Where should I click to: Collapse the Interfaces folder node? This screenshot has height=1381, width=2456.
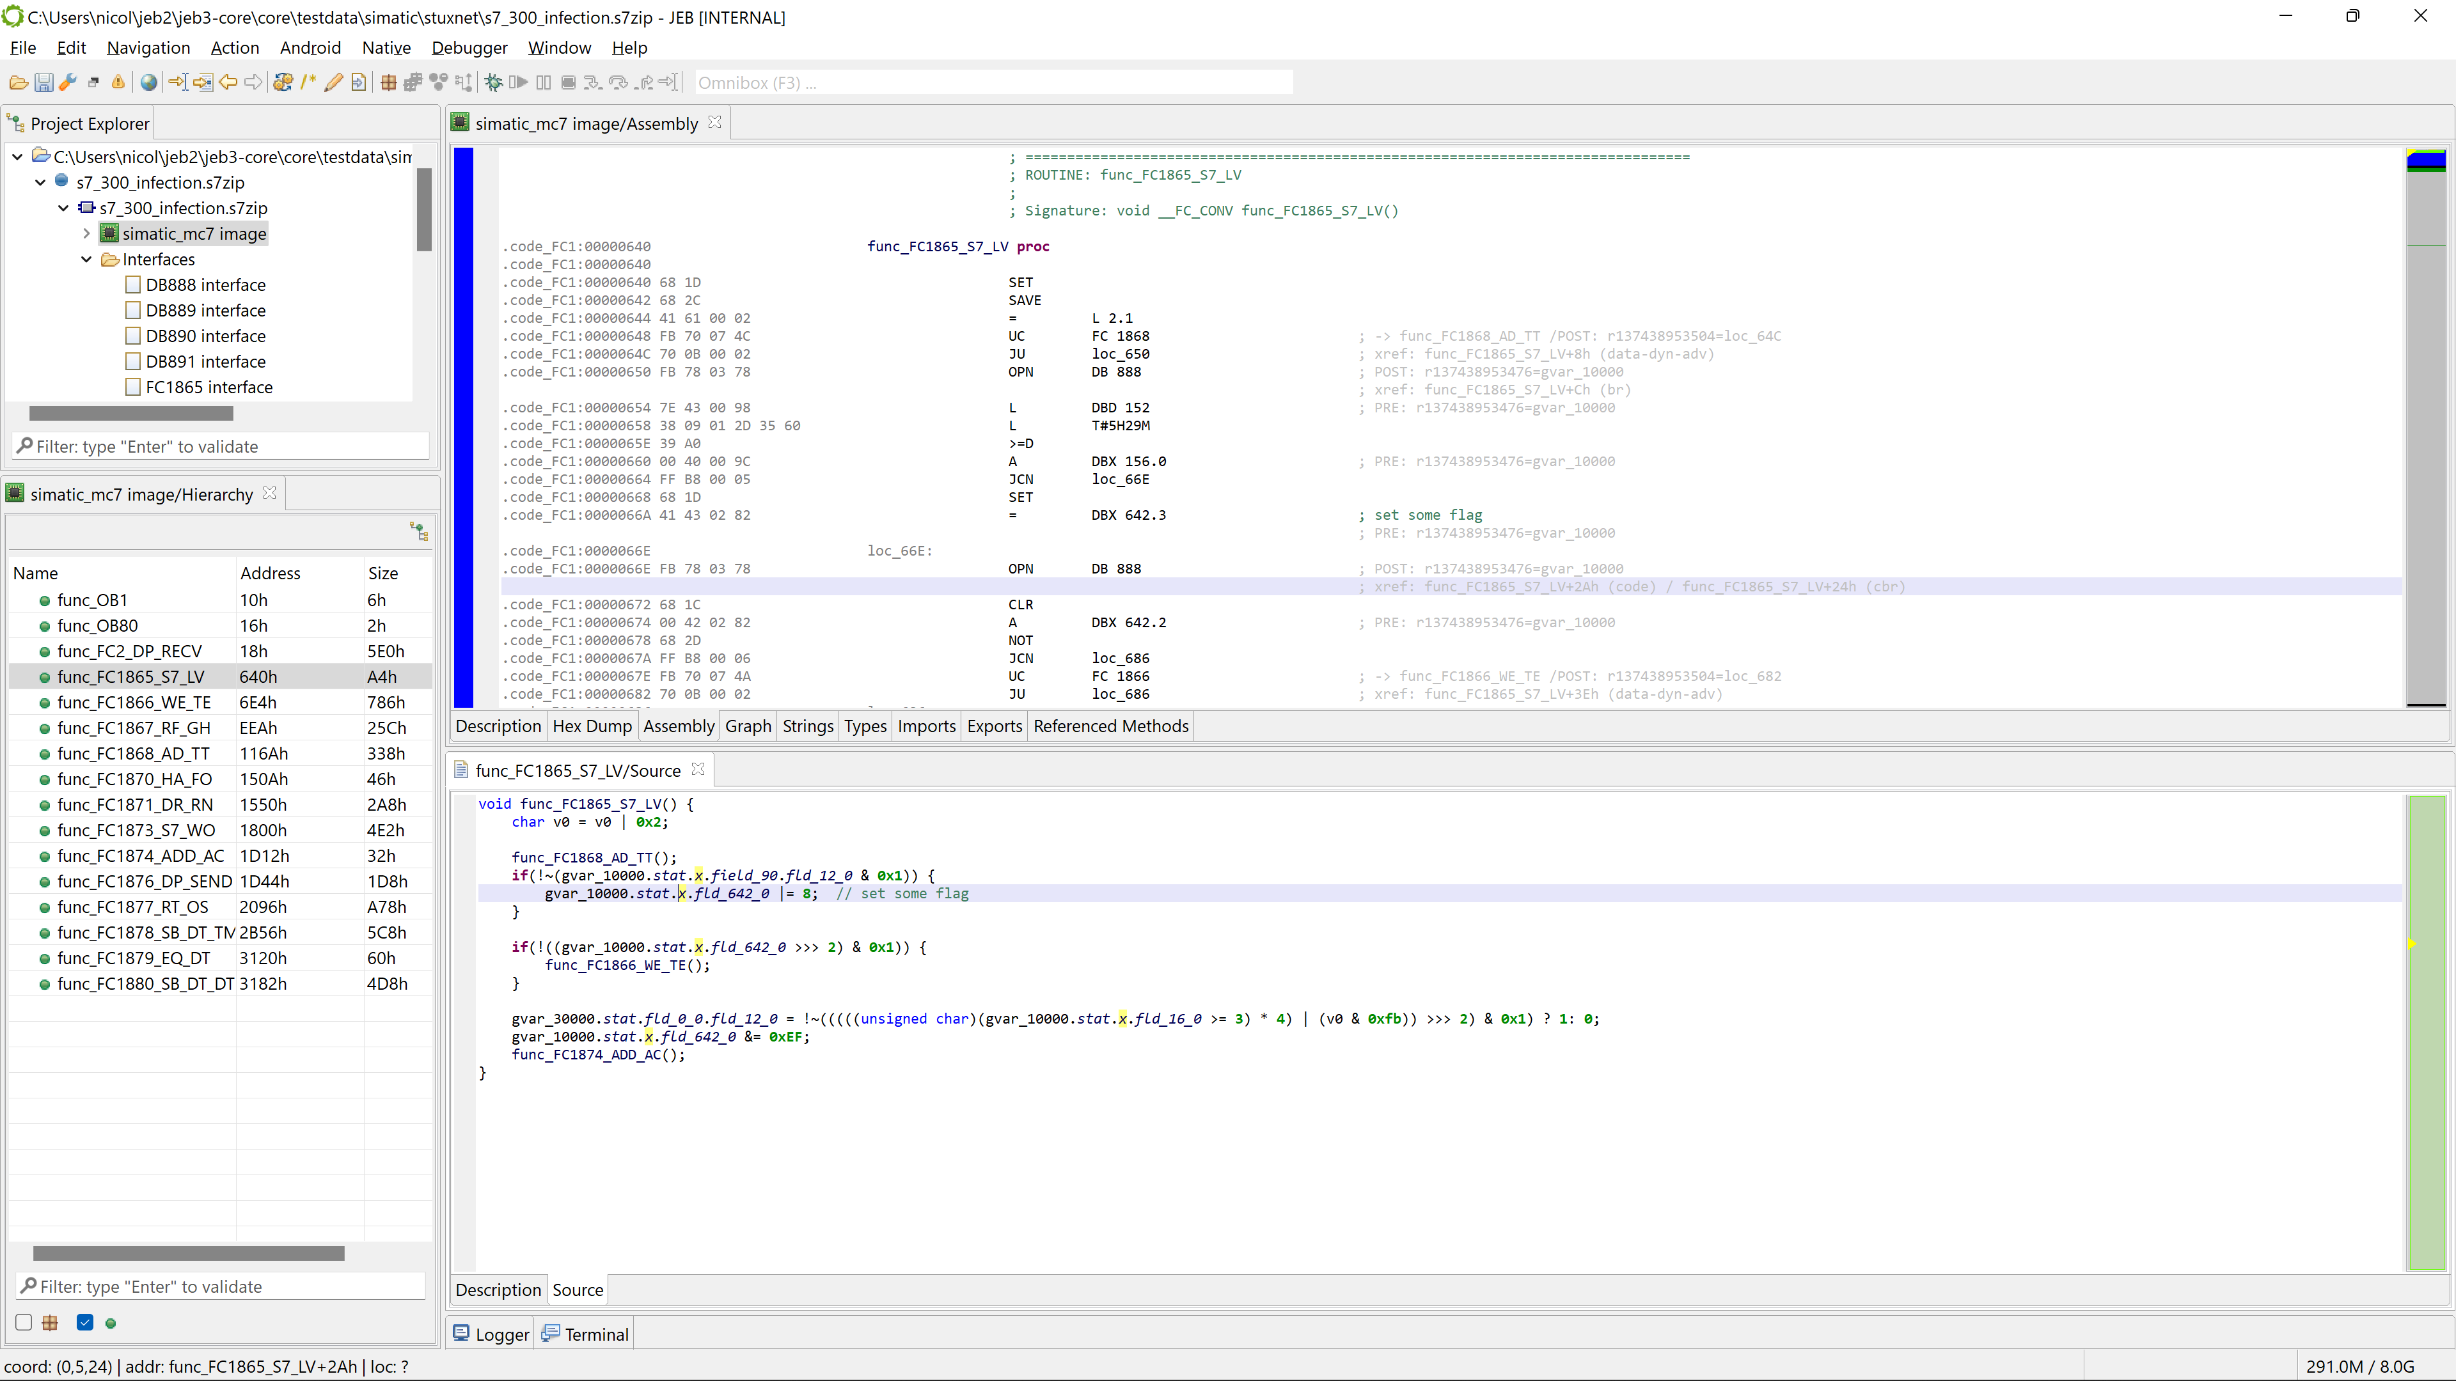[x=87, y=259]
